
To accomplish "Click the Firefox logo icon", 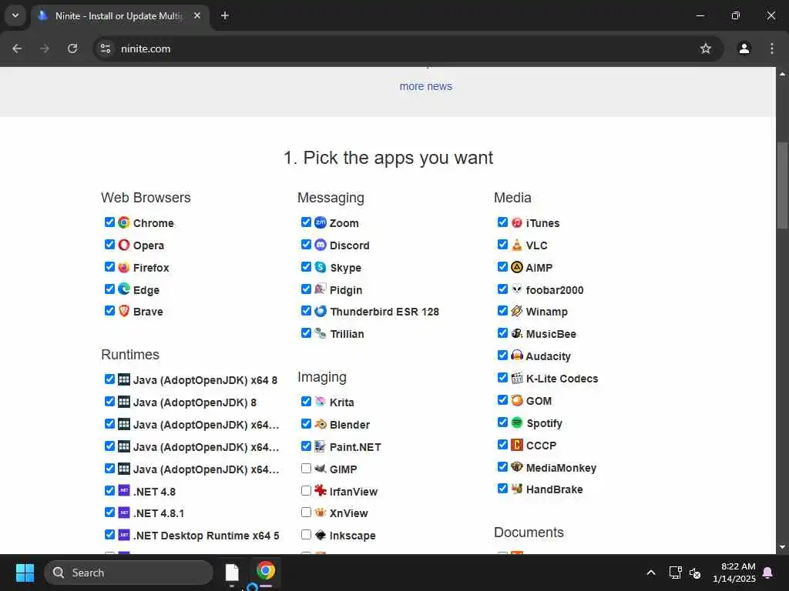I will tap(124, 267).
